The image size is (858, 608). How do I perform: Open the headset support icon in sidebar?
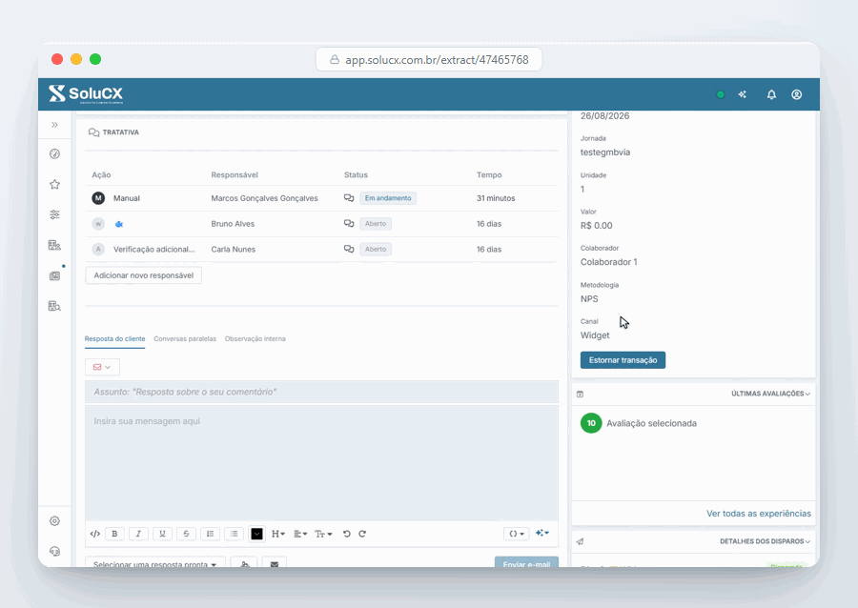(x=54, y=551)
